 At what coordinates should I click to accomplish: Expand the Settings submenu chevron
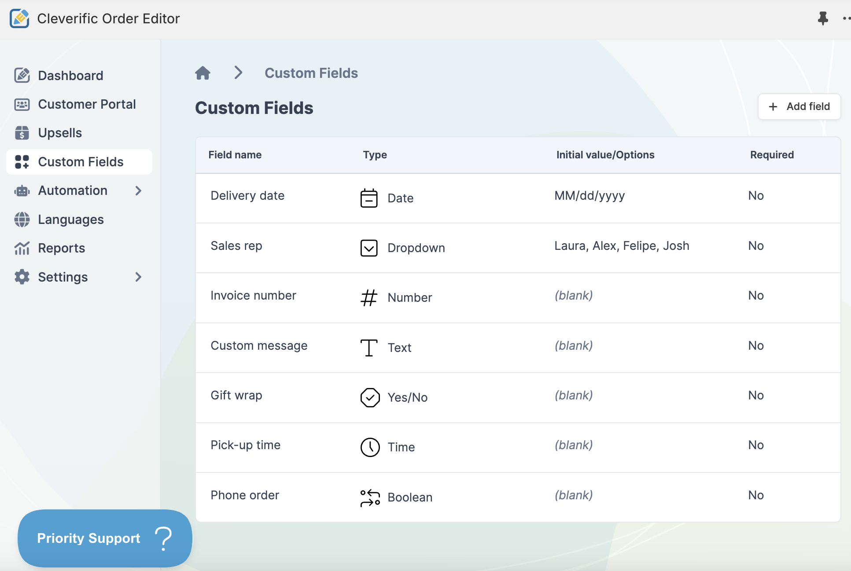138,277
